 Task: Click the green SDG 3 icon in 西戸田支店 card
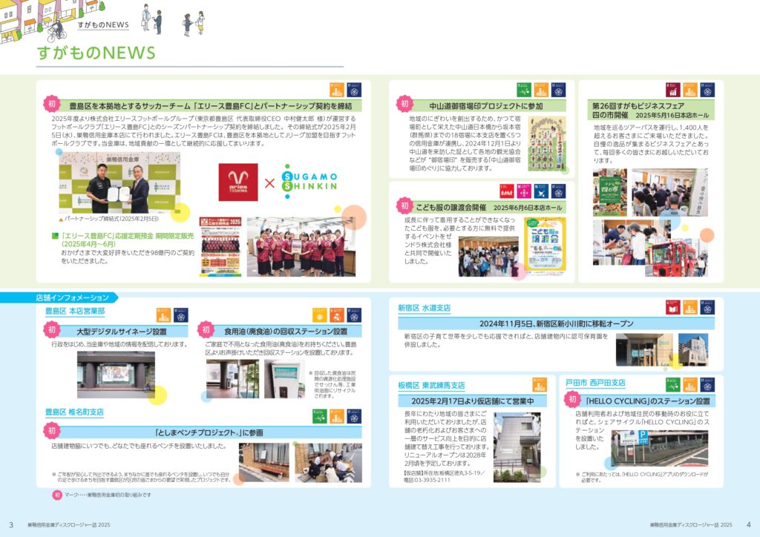click(672, 384)
